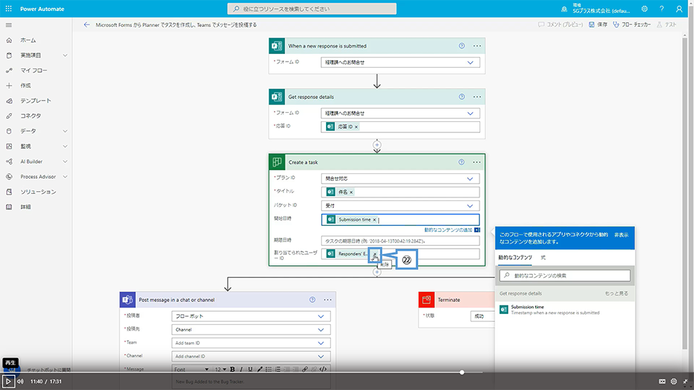Click 非表示 to hide dynamic content panel
Image resolution: width=694 pixels, height=390 pixels.
point(621,235)
